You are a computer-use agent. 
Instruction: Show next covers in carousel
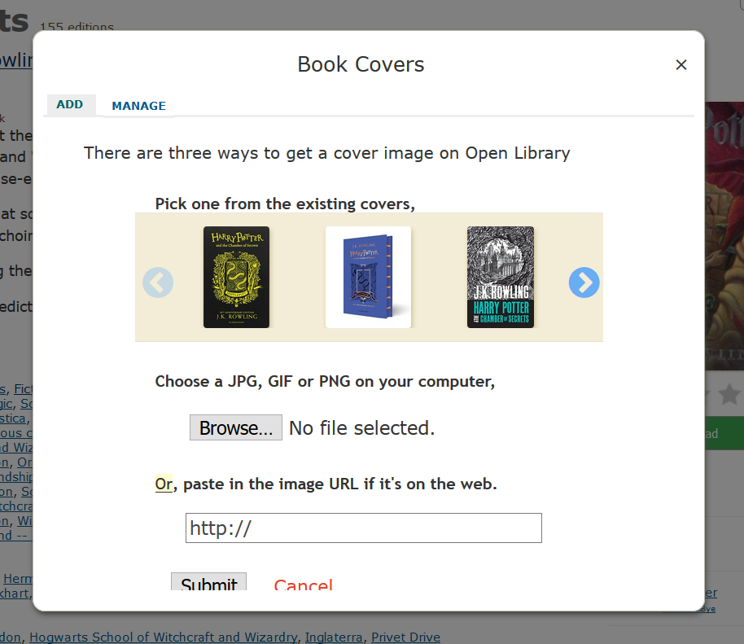coord(584,283)
